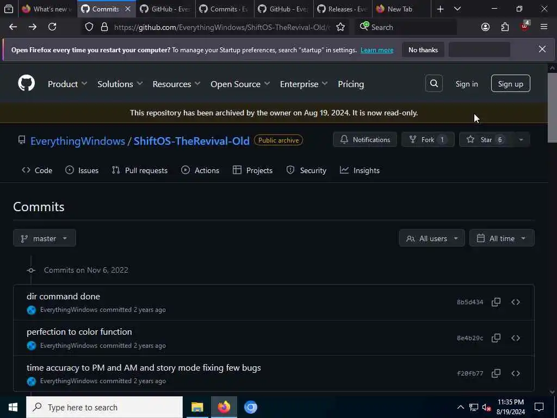Switch to the Releases browser tab
This screenshot has width=557, height=418.
(343, 9)
